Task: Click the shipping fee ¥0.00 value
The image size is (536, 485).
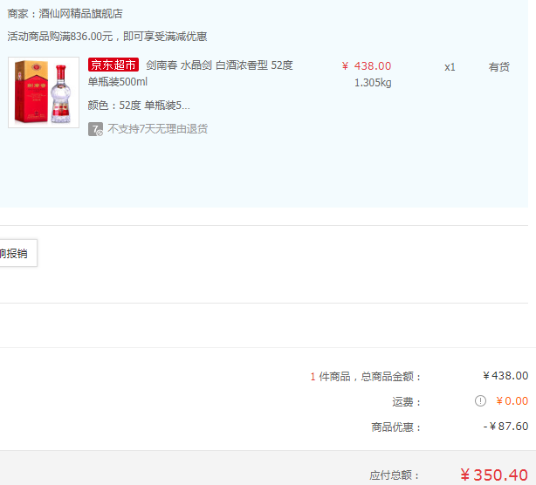Action: coord(512,401)
